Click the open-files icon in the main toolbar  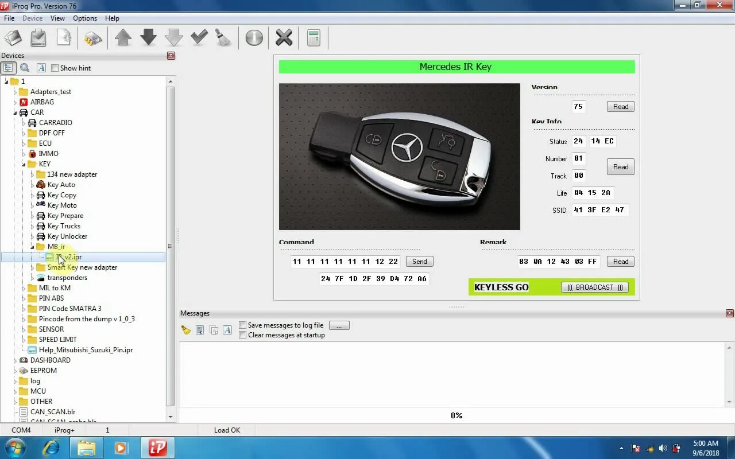(13, 38)
